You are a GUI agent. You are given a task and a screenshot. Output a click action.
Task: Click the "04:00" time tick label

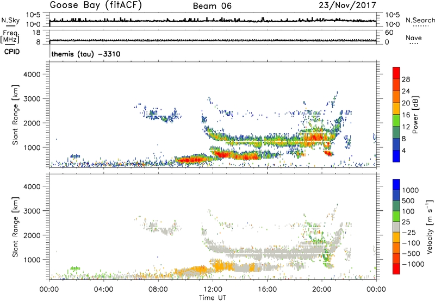103,290
